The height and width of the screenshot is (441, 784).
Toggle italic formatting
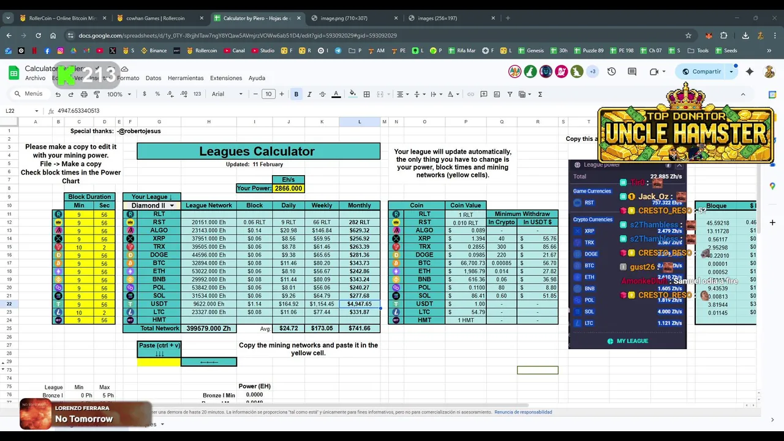(x=309, y=94)
